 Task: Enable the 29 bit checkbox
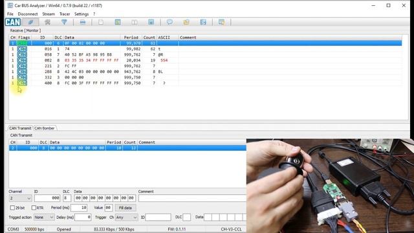click(12, 208)
